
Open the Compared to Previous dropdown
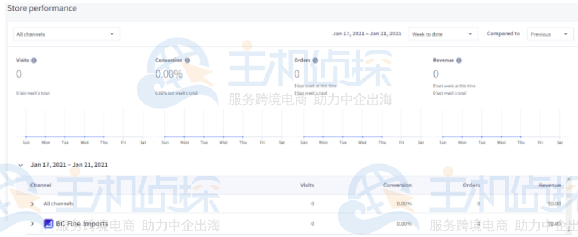click(550, 34)
